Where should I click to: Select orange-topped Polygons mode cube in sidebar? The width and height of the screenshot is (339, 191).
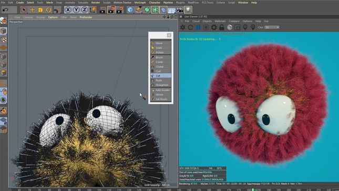point(3,73)
